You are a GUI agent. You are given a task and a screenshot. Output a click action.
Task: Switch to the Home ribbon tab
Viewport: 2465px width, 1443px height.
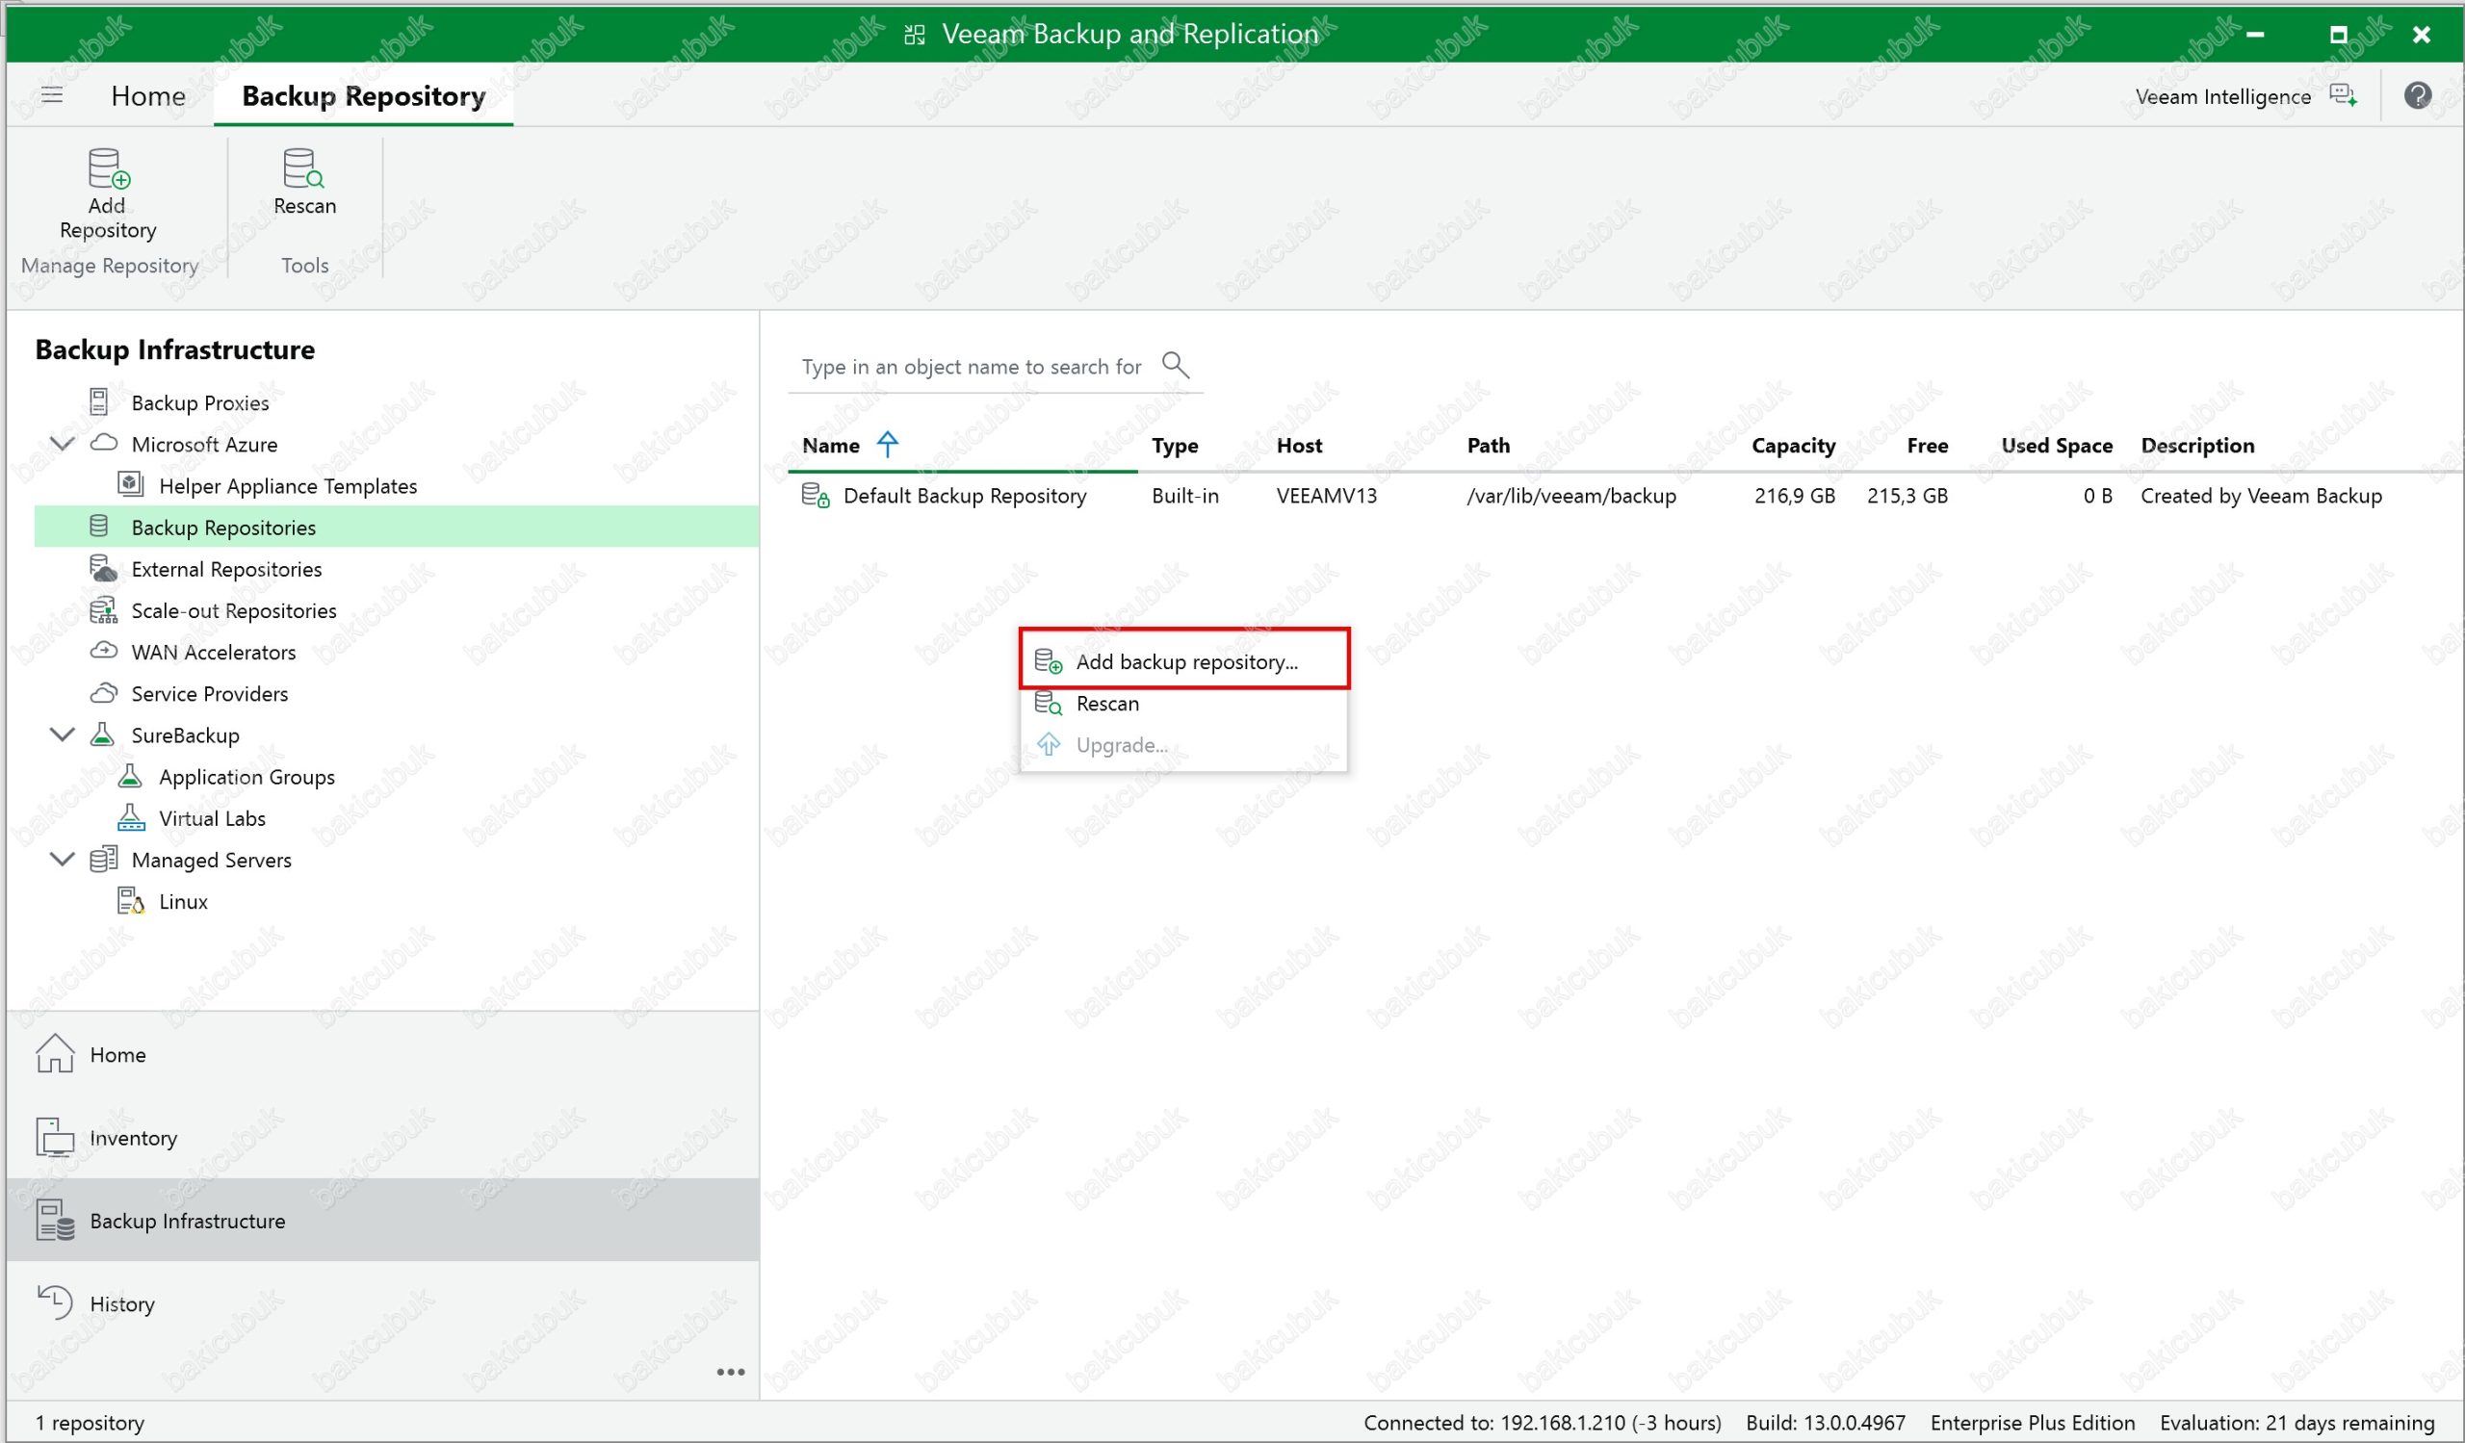point(147,96)
